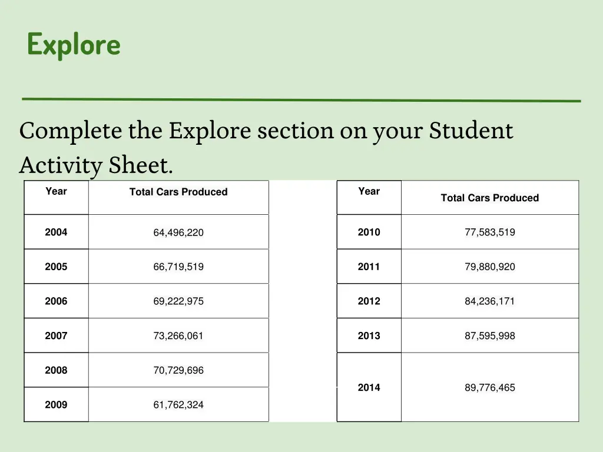The width and height of the screenshot is (603, 452).
Task: Click the 2010 year cell
Action: [x=369, y=232]
